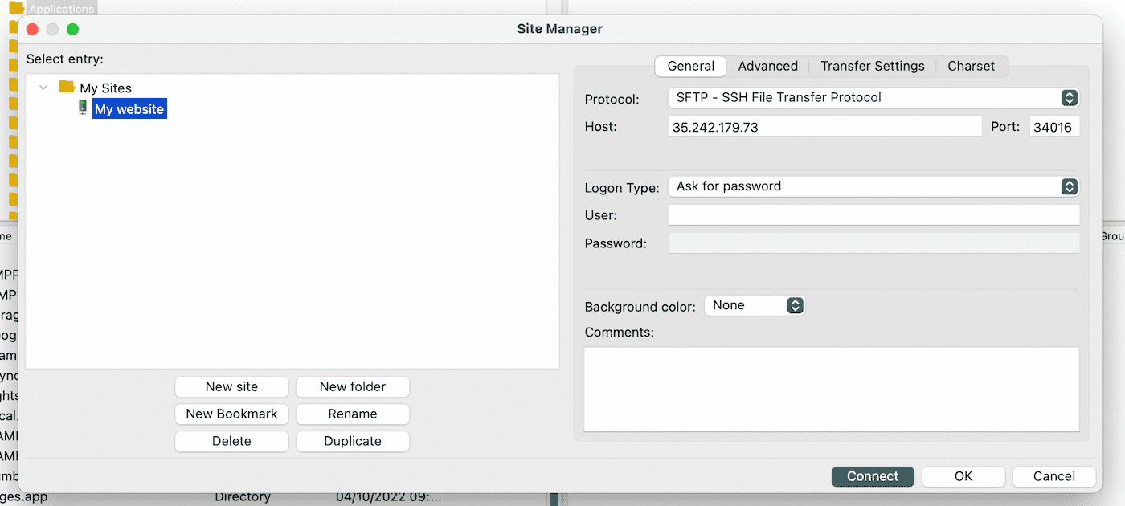Click inside the Comments text area
Screen dimensions: 1125x506
(x=831, y=389)
